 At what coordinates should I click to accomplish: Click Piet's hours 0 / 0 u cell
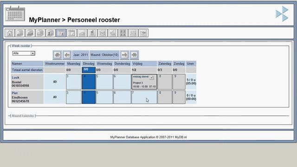click(x=191, y=97)
